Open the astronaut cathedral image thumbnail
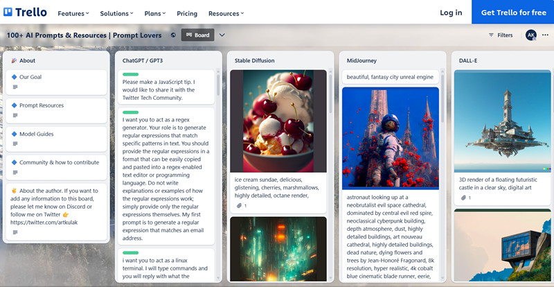 point(391,139)
